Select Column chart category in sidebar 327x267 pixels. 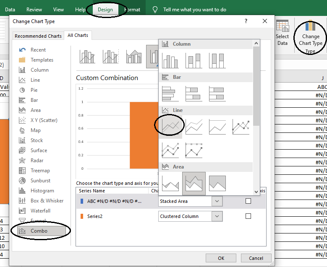click(x=39, y=70)
